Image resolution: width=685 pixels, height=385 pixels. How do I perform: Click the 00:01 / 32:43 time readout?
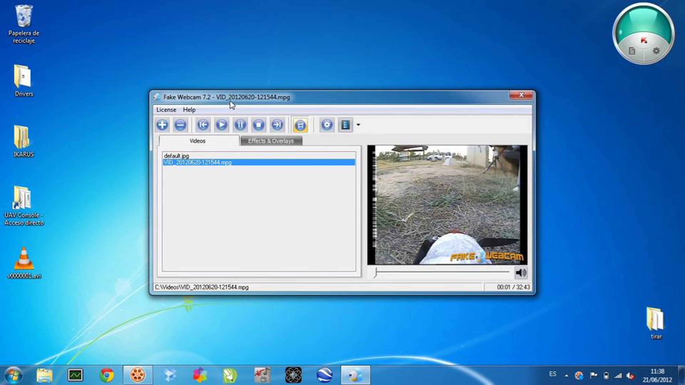click(x=513, y=287)
